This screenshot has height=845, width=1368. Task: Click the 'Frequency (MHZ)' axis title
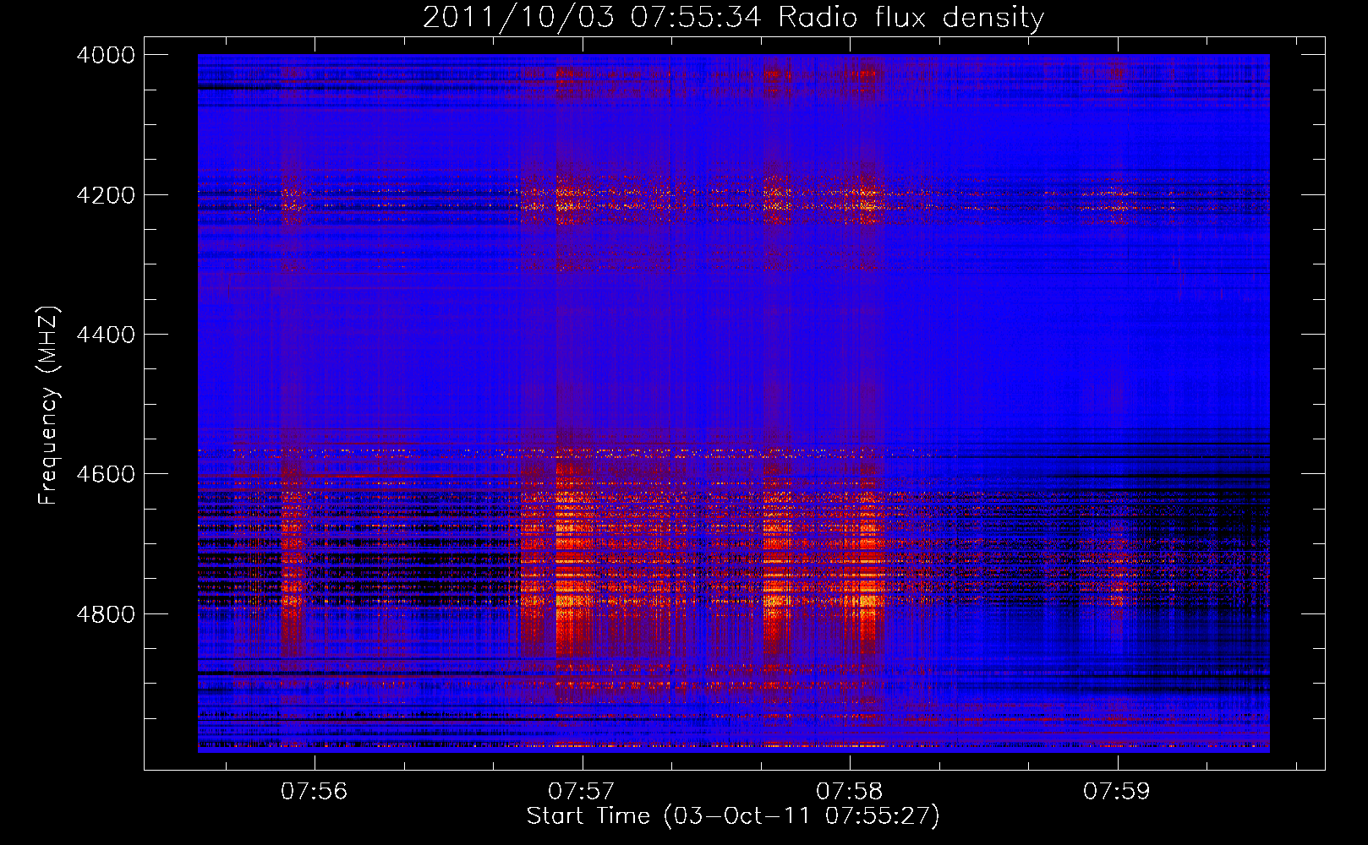coord(48,406)
